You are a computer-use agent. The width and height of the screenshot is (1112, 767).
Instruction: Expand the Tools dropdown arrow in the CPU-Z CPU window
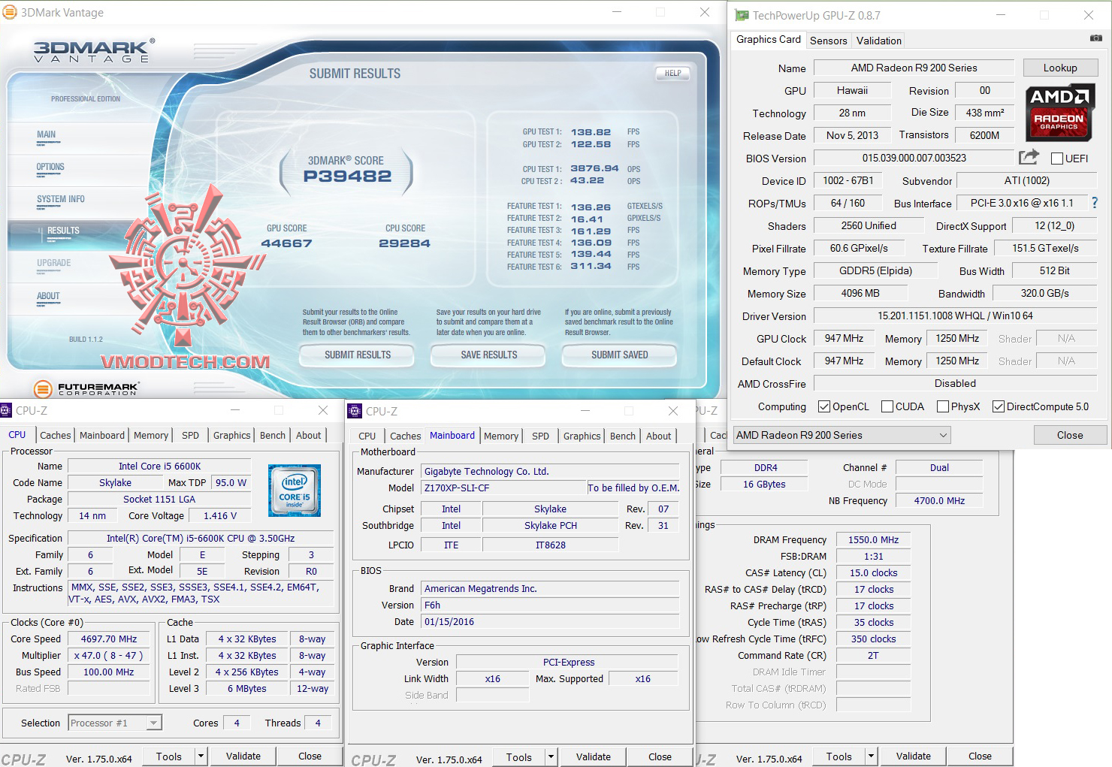201,756
